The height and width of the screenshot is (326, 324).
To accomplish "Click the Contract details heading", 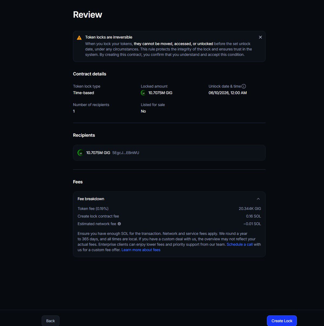I will (x=90, y=74).
